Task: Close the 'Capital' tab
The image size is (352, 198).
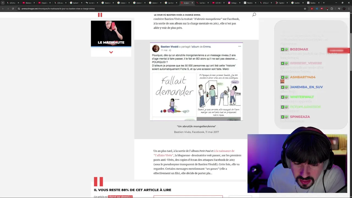Action: pos(287,3)
